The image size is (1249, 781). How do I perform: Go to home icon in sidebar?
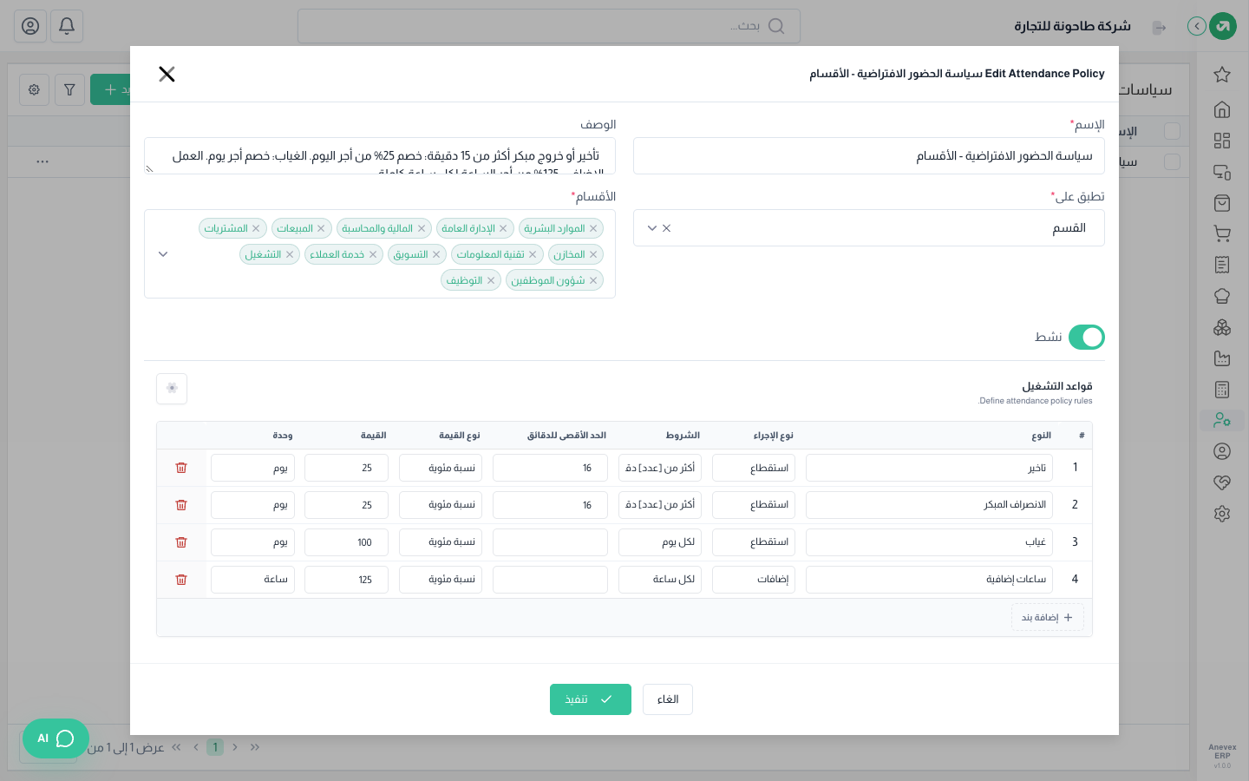(1222, 109)
